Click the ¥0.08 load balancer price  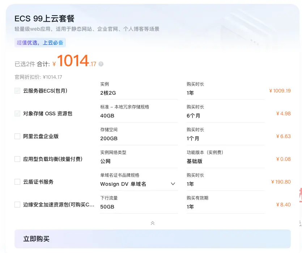point(283,159)
